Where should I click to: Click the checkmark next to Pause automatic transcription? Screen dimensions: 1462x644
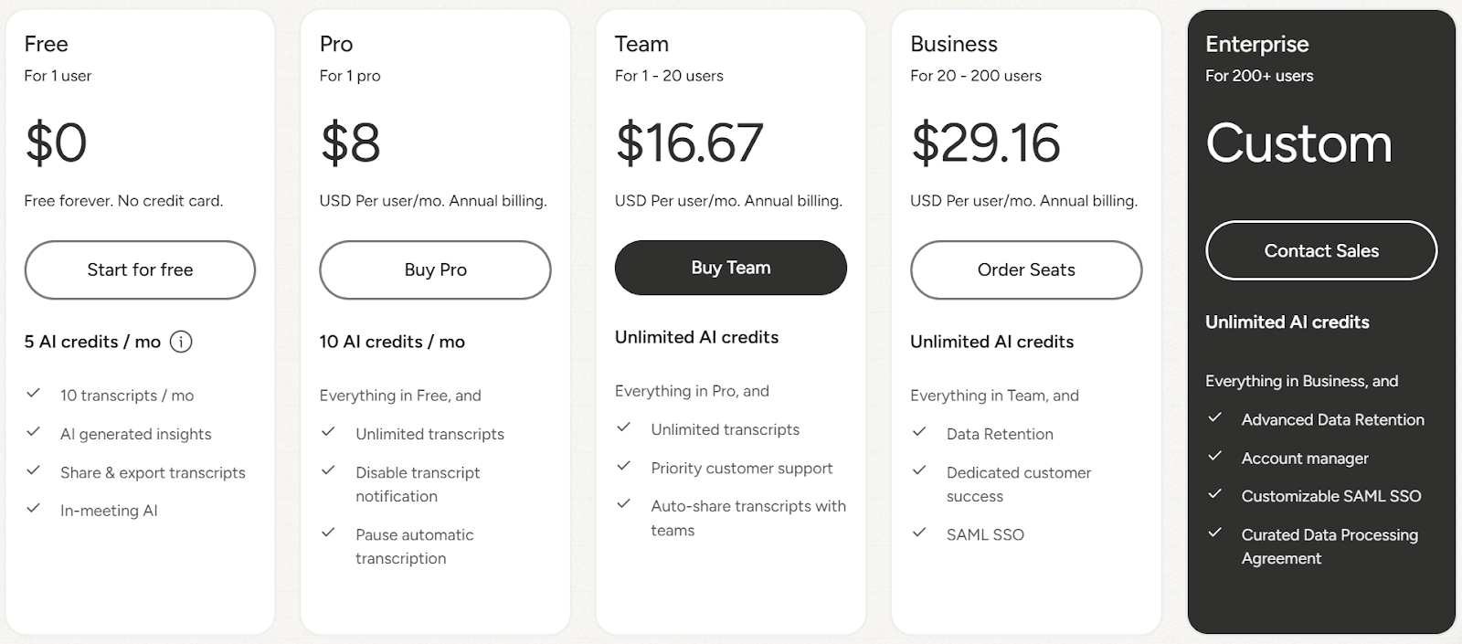point(329,534)
